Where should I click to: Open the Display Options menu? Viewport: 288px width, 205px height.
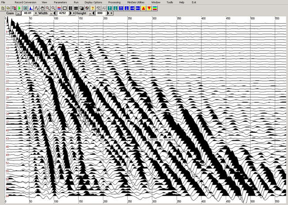point(93,2)
